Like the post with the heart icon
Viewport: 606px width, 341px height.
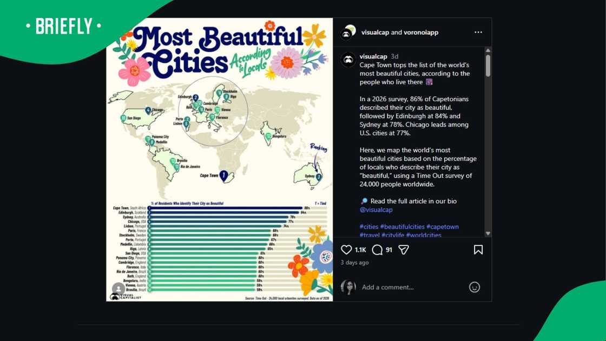pyautogui.click(x=346, y=250)
